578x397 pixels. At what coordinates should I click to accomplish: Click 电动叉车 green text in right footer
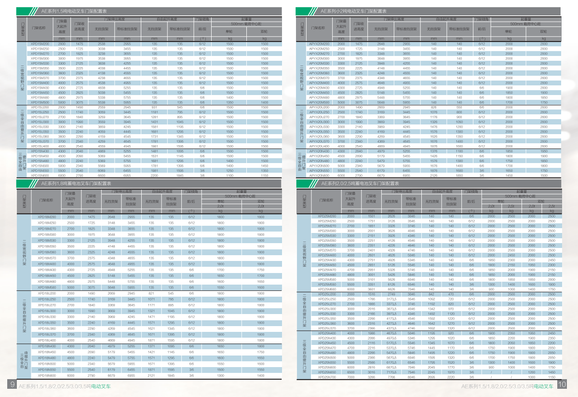[x=544, y=386]
